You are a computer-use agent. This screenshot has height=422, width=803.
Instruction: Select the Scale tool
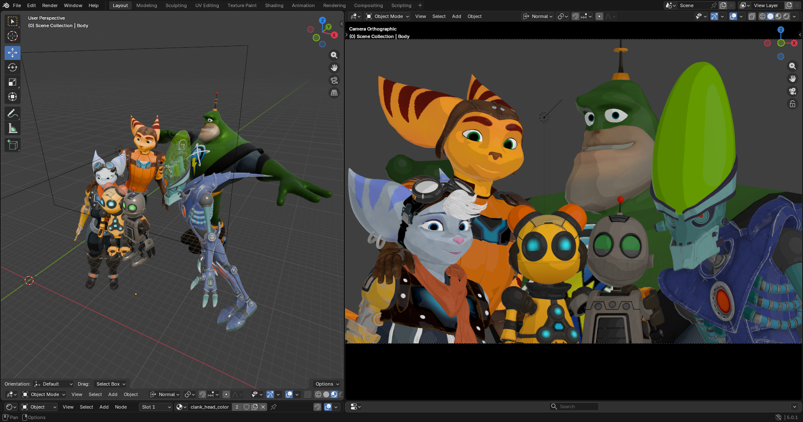click(13, 82)
